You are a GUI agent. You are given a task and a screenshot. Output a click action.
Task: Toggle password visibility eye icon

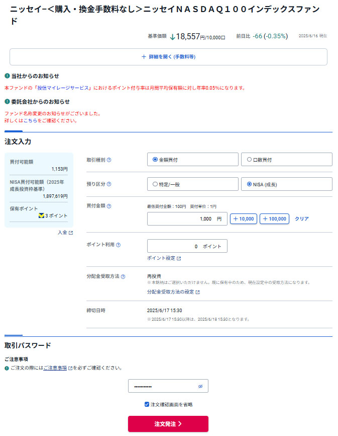point(200,386)
